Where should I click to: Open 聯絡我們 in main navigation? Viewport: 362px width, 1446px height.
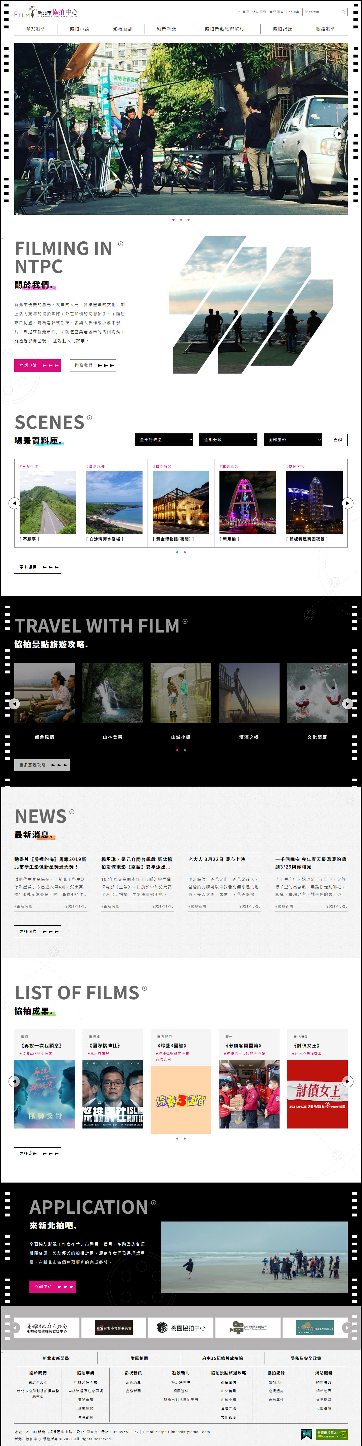[x=326, y=29]
